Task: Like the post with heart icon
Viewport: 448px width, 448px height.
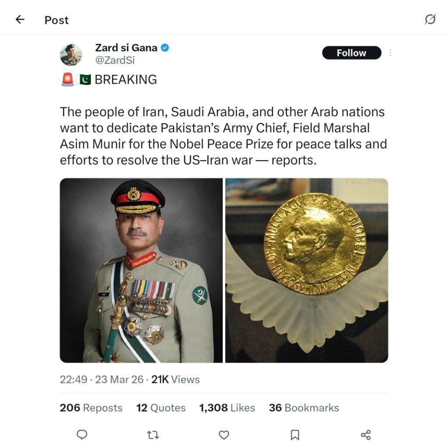Action: click(224, 434)
